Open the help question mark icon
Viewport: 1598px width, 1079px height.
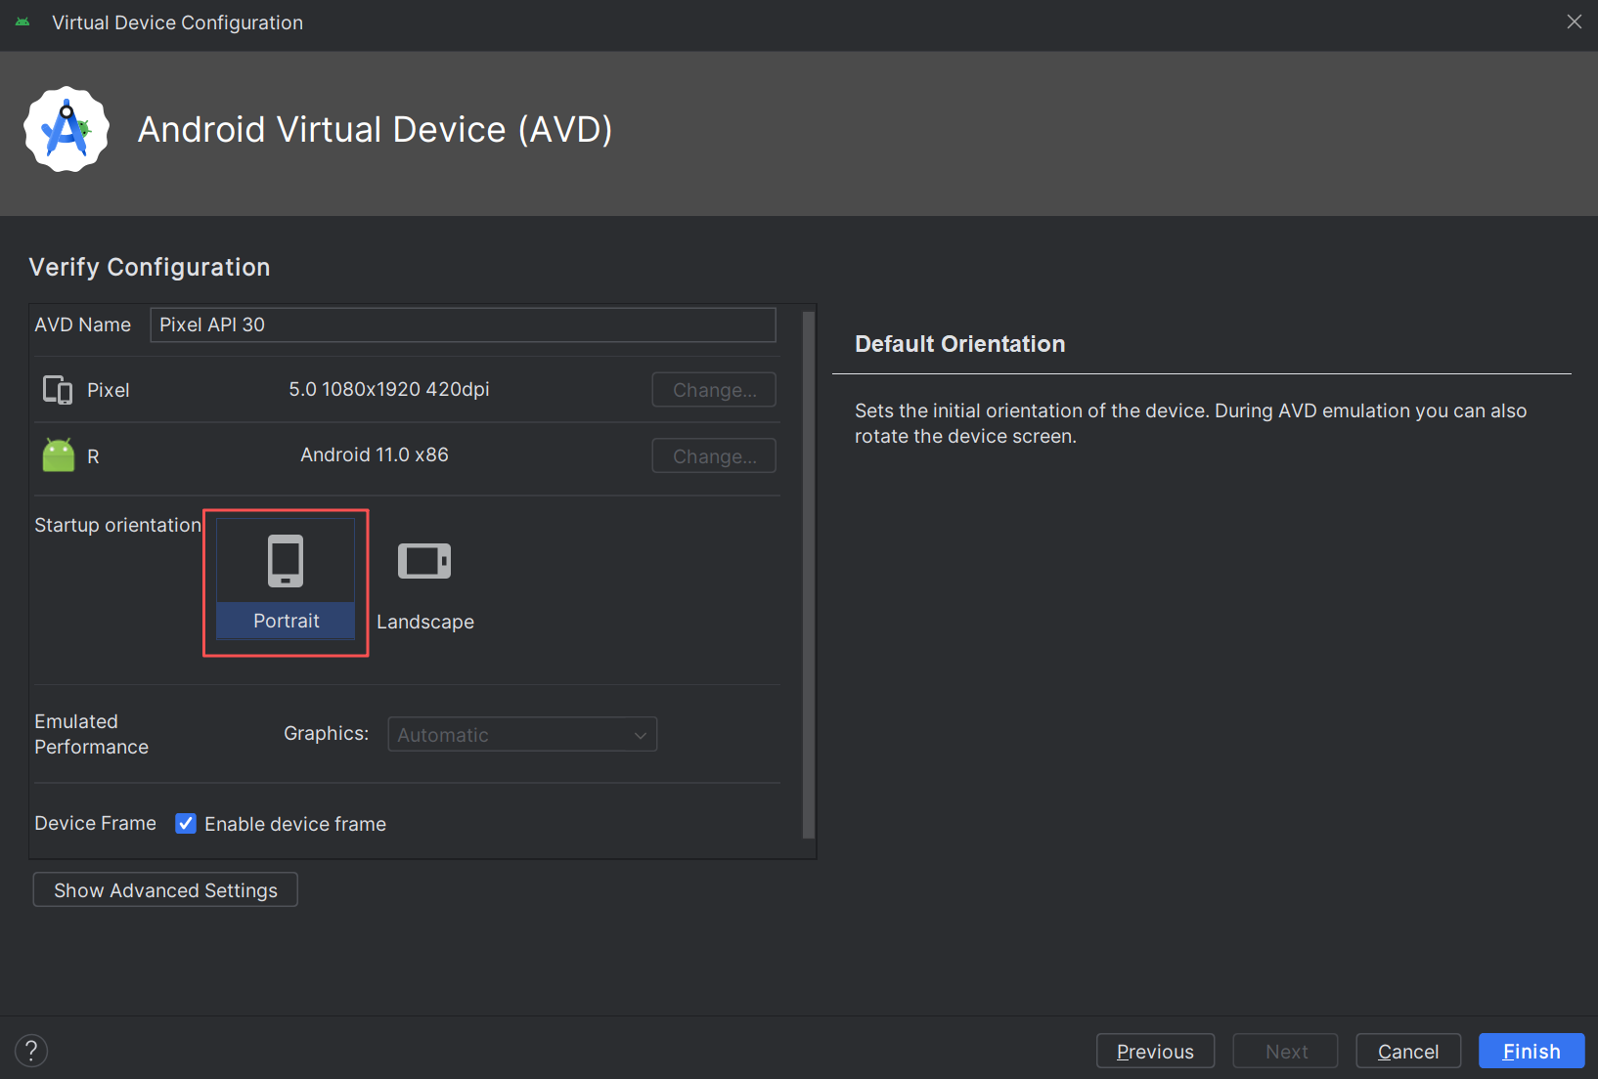point(31,1051)
